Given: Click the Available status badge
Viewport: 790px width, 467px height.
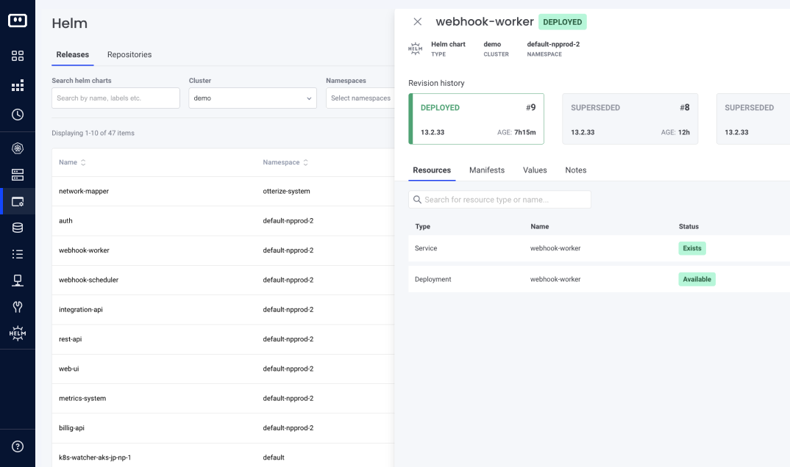Looking at the screenshot, I should pos(697,280).
